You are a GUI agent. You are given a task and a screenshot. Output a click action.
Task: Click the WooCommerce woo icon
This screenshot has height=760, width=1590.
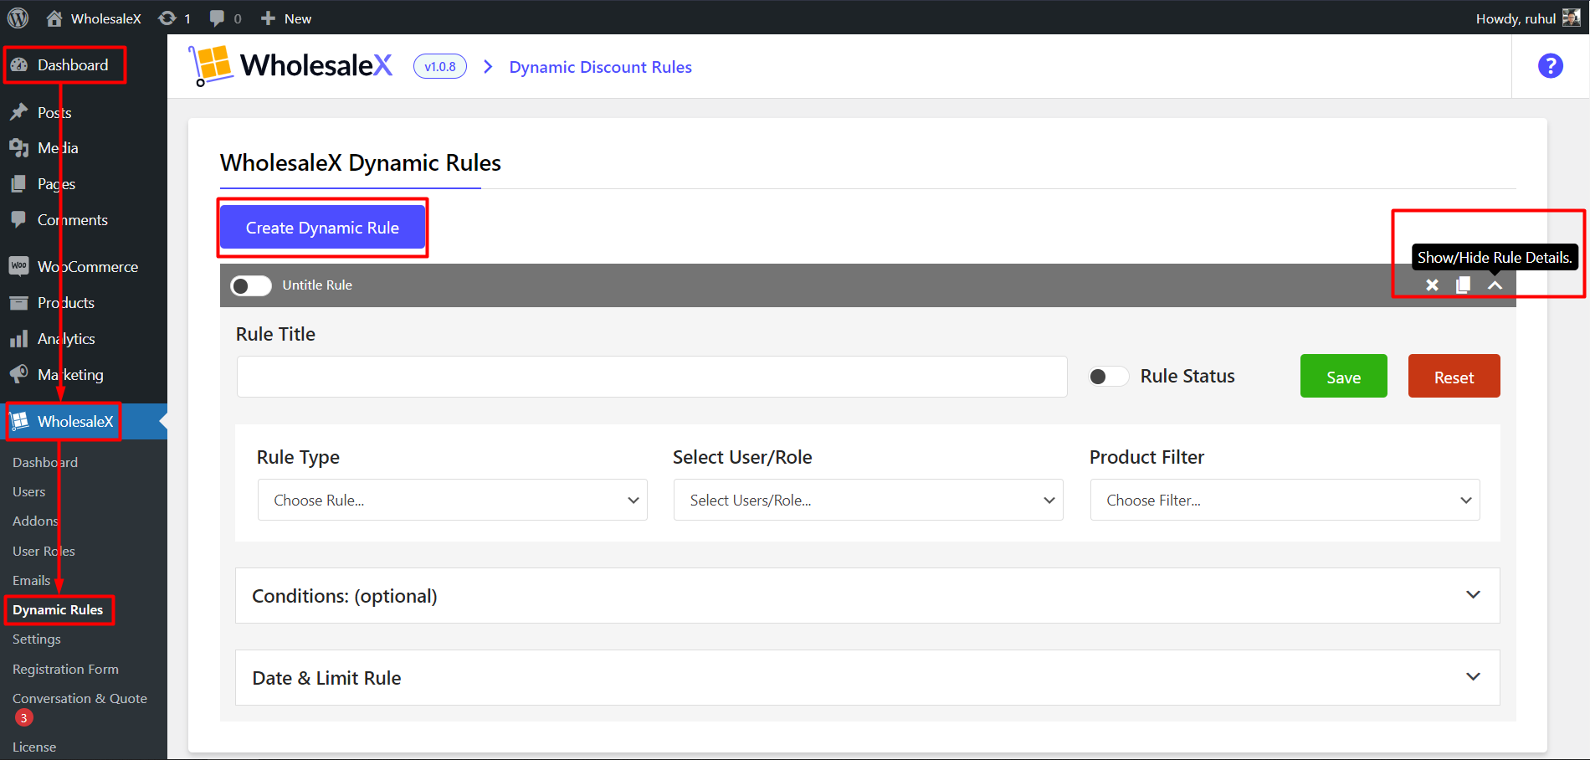(18, 266)
